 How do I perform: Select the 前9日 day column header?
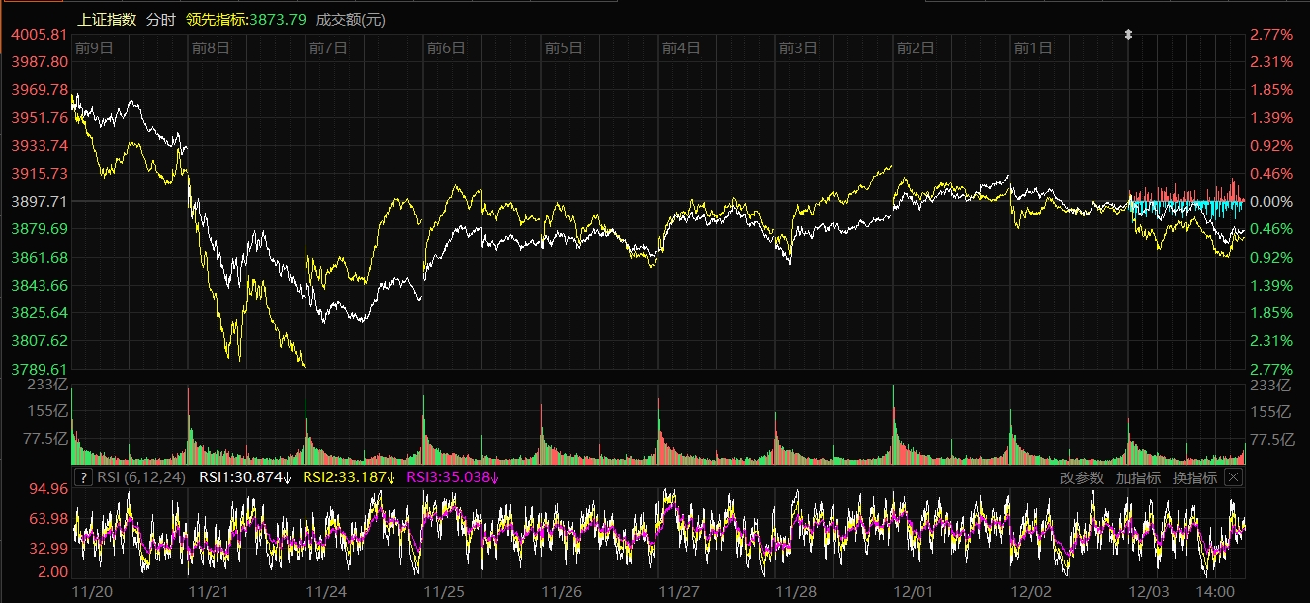(94, 47)
